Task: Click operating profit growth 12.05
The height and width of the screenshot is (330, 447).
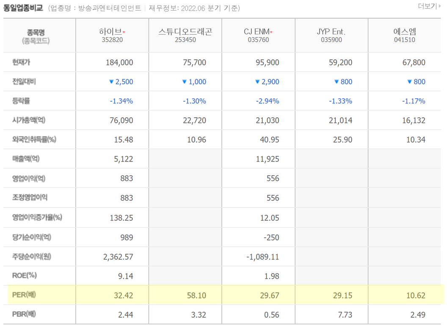Action: pos(270,218)
